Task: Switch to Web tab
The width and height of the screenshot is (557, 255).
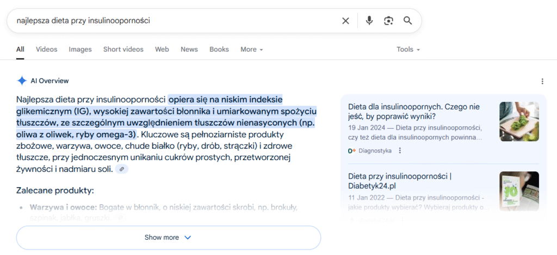Action: [162, 49]
